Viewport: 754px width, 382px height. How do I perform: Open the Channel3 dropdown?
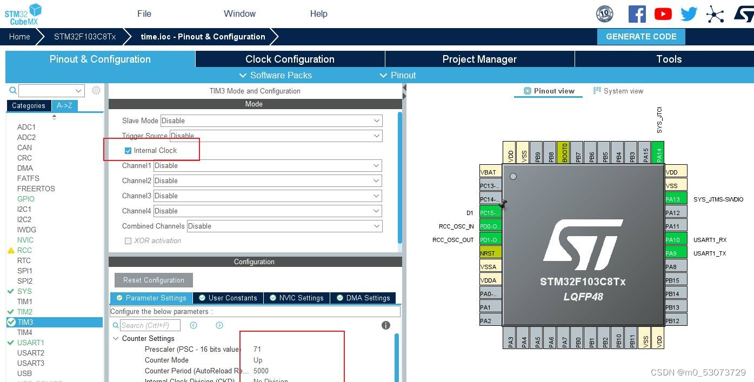point(268,196)
